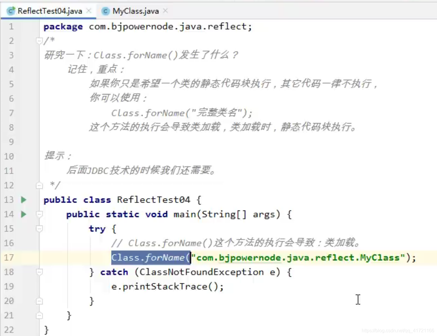Viewport: 437px width, 336px height.
Task: Click ClassNotFoundException in the catch clause
Action: point(202,272)
